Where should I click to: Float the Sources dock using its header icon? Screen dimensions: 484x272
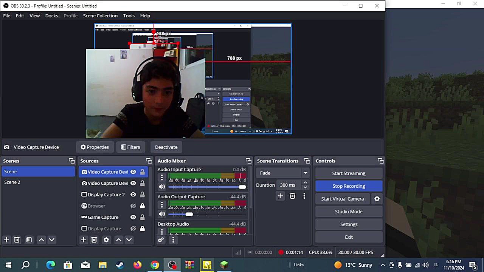149,161
